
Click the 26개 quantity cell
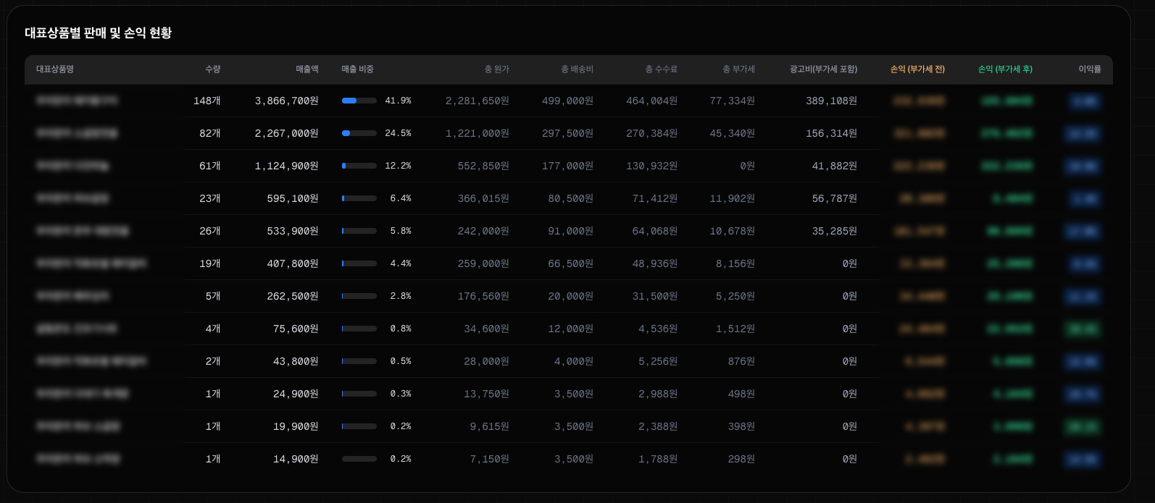[x=210, y=231]
